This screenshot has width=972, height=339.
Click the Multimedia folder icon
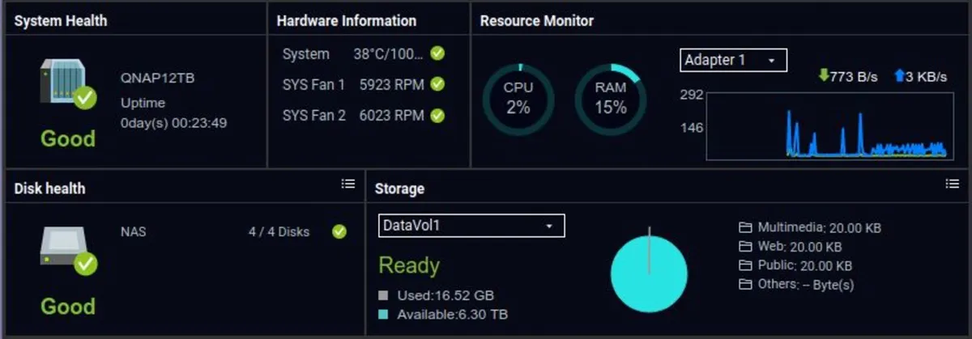click(x=745, y=228)
